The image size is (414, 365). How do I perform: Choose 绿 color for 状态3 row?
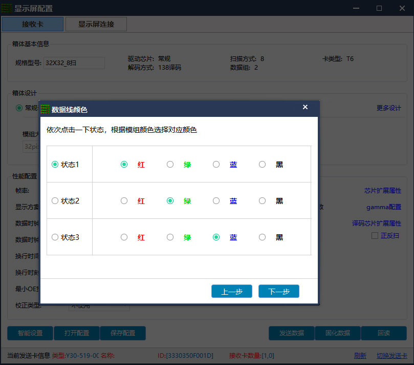(170, 237)
